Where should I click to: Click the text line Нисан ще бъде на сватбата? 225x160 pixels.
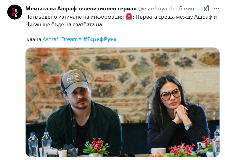pyautogui.click(x=64, y=25)
